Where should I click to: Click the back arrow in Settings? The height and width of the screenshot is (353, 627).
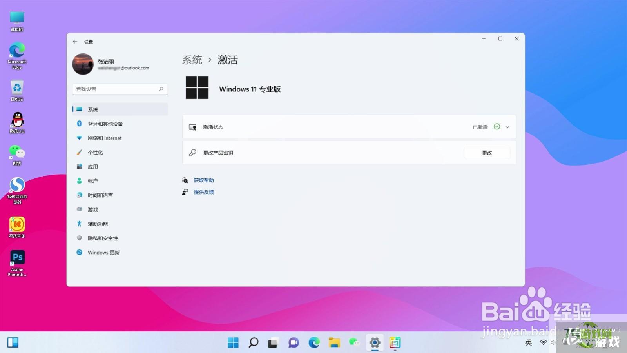[x=75, y=42]
